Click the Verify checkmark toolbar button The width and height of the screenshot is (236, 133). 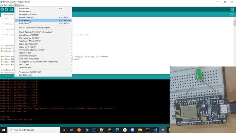[2, 9]
